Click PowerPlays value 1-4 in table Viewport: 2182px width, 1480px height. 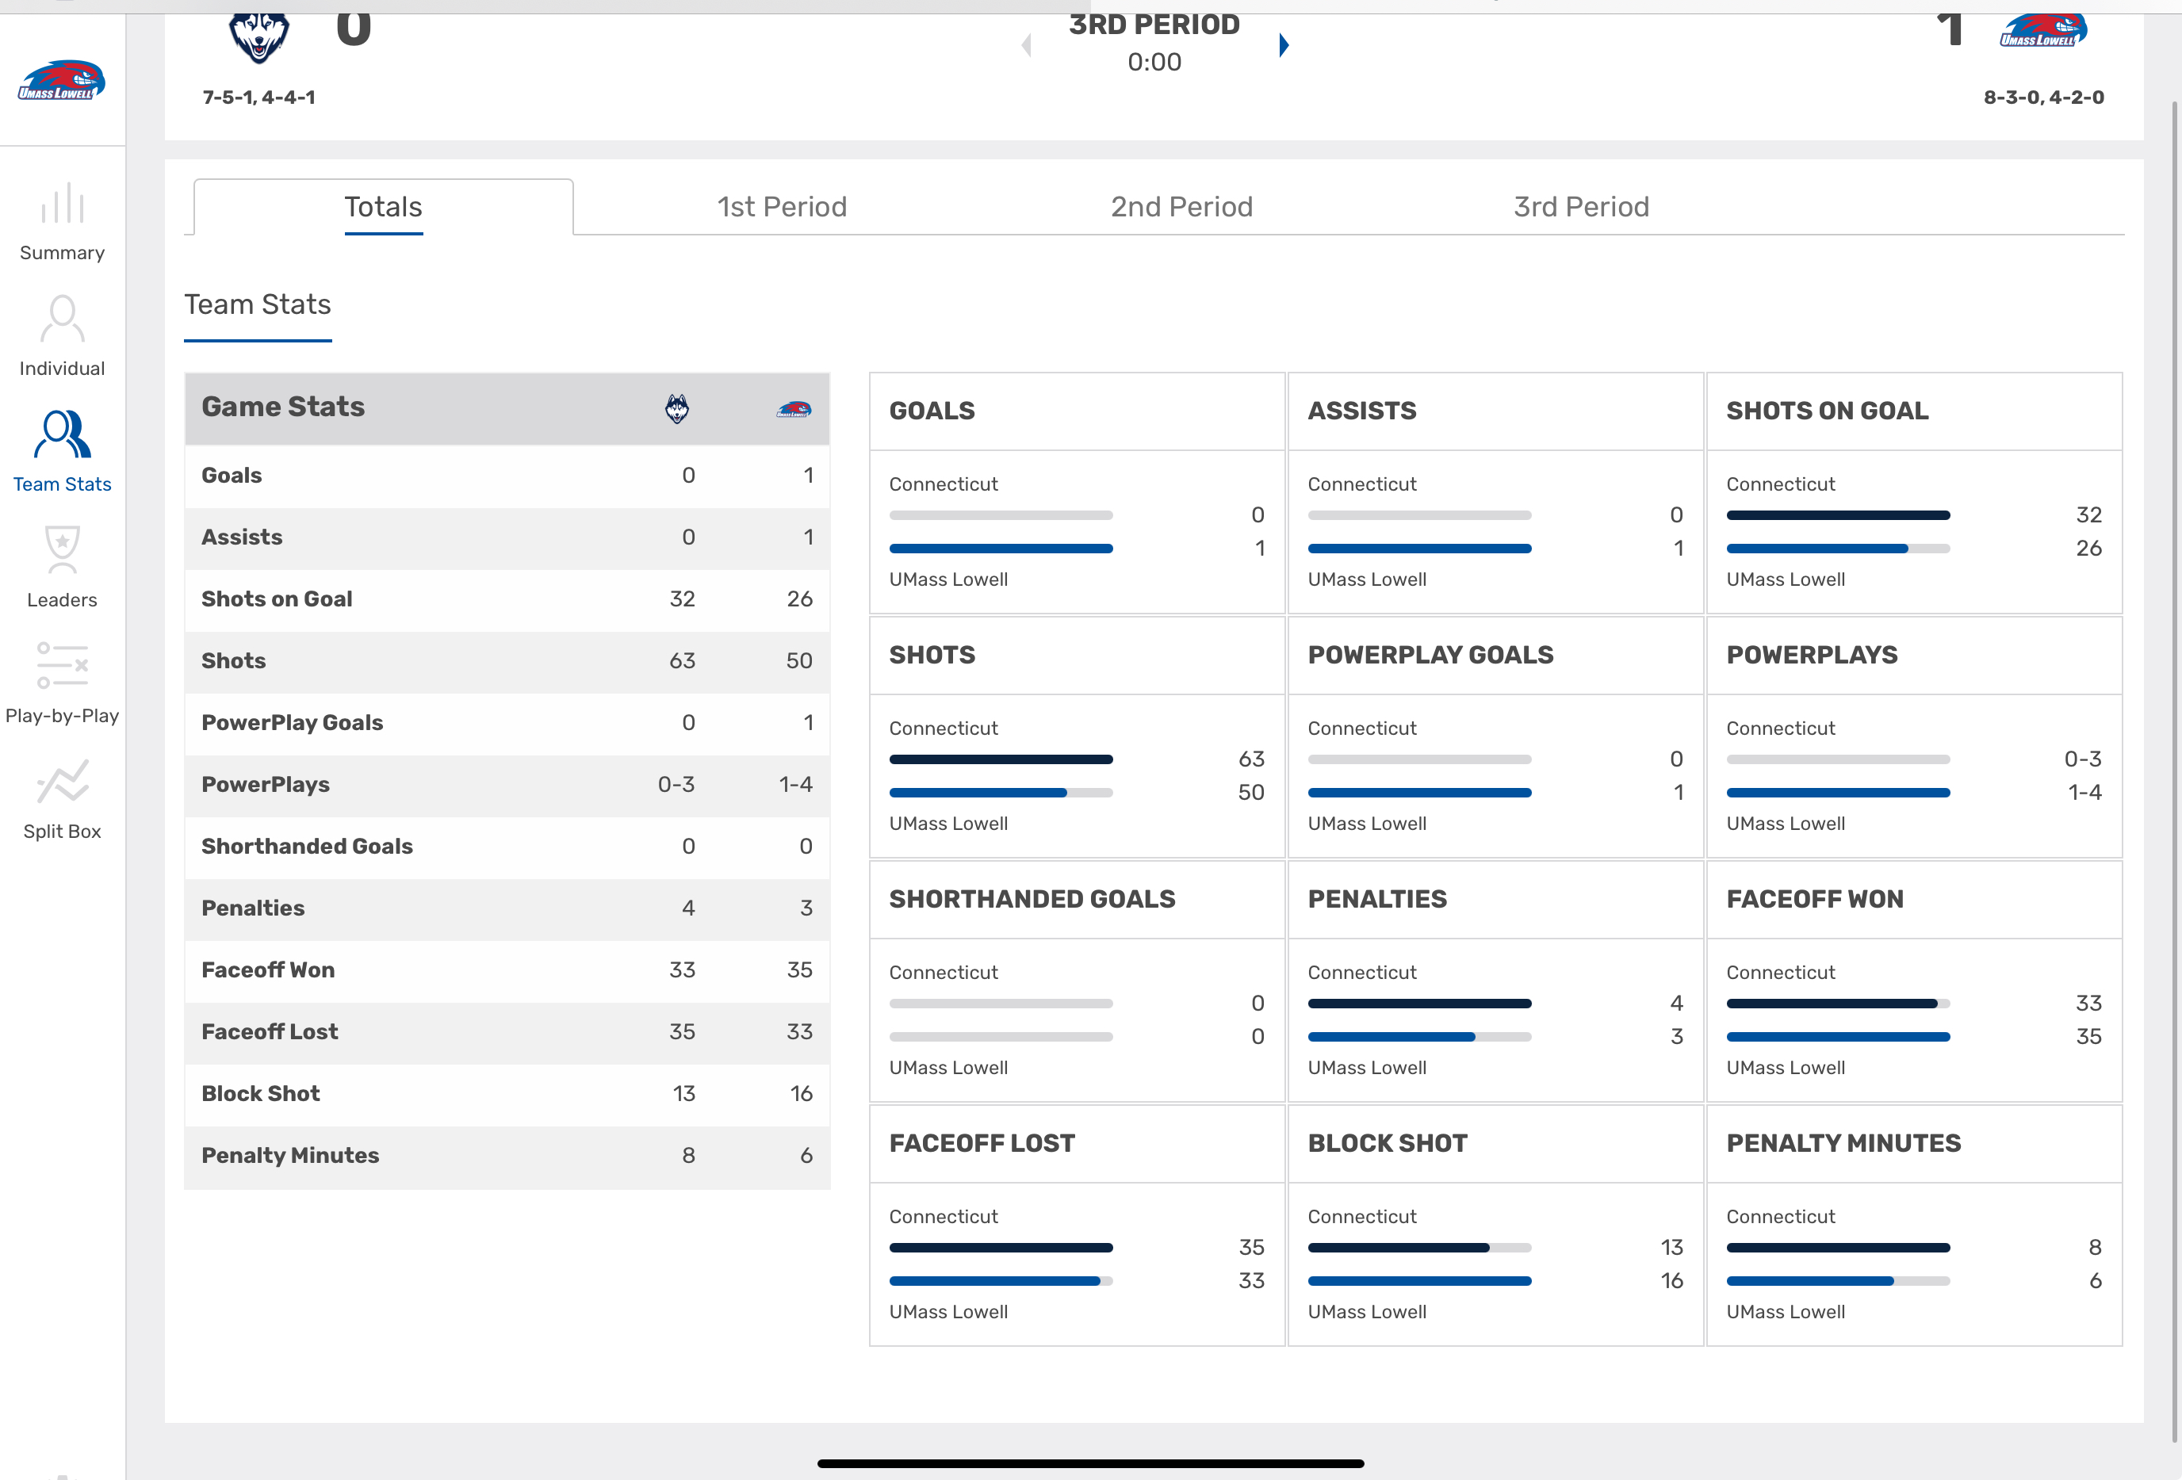(x=795, y=785)
